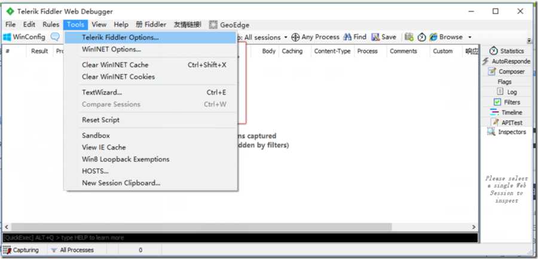The width and height of the screenshot is (538, 259).
Task: Click the green Fiddler title bar logo
Action: pos(10,11)
